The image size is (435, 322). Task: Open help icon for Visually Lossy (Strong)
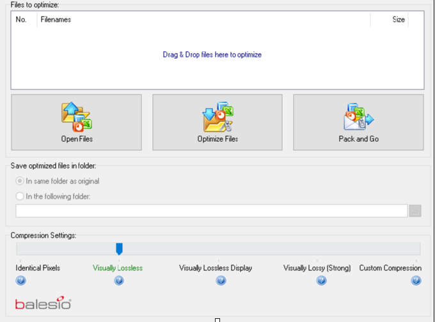click(x=322, y=280)
